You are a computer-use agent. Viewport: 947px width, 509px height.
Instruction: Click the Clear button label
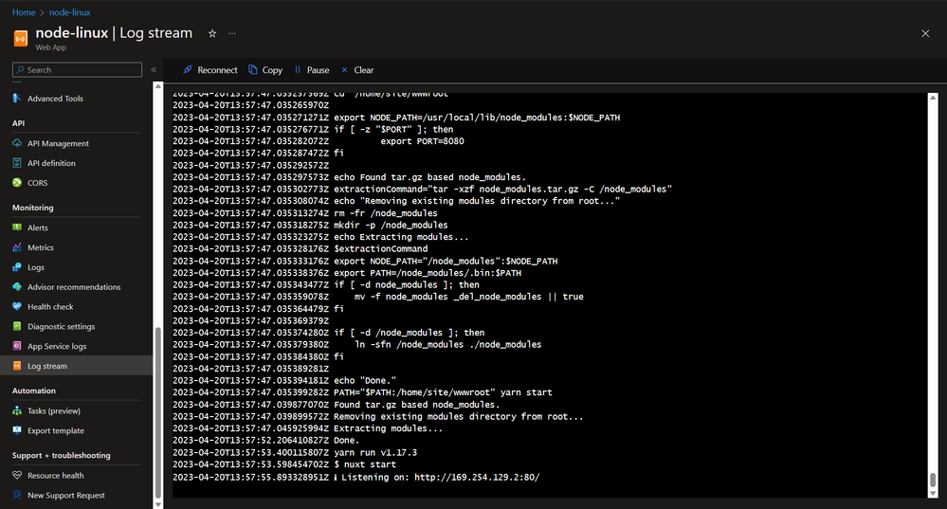364,70
